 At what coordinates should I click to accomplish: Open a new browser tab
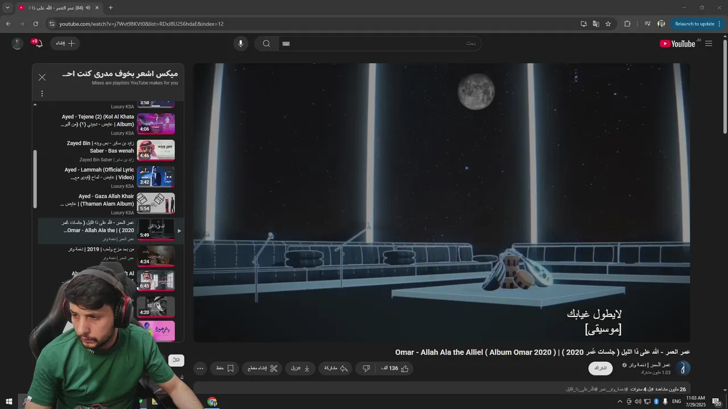110,8
